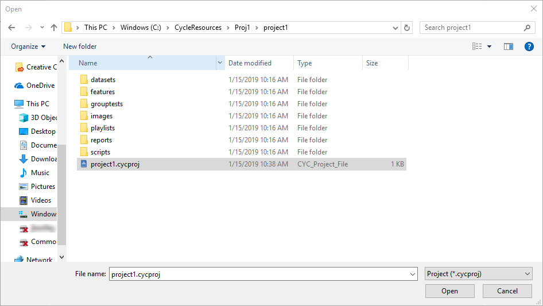Open Desktop in navigation pane

pyautogui.click(x=37, y=131)
